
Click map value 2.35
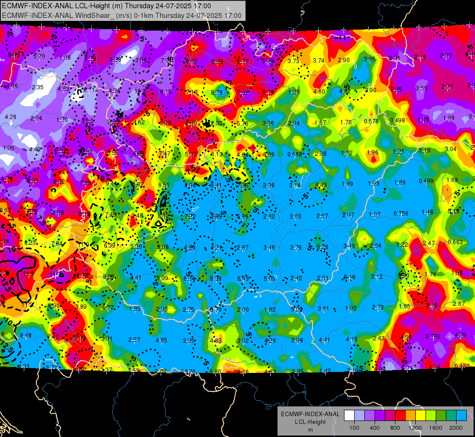coord(38,87)
